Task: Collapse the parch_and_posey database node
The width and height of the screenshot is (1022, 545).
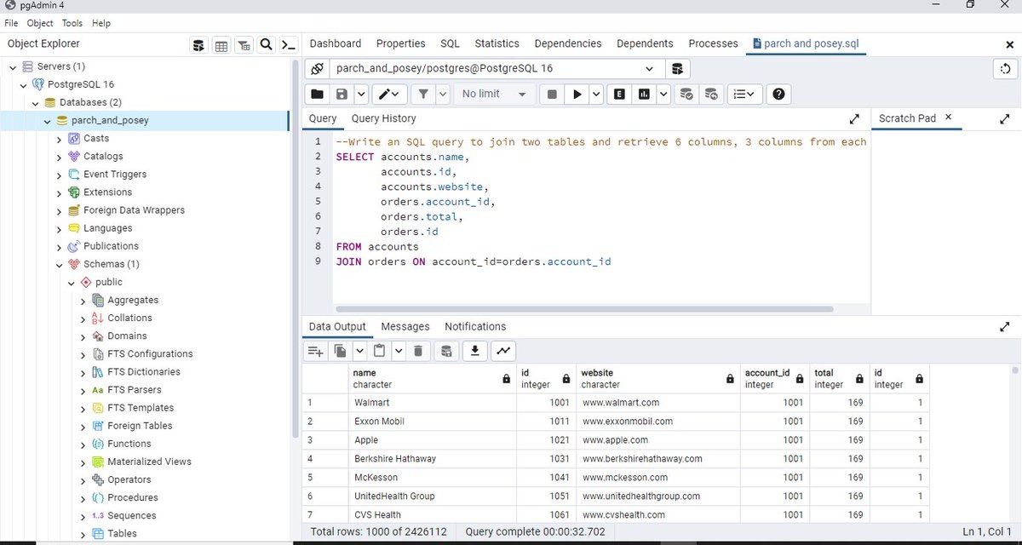Action: [x=49, y=120]
